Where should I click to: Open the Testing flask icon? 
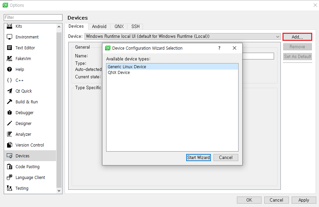pos(9,188)
